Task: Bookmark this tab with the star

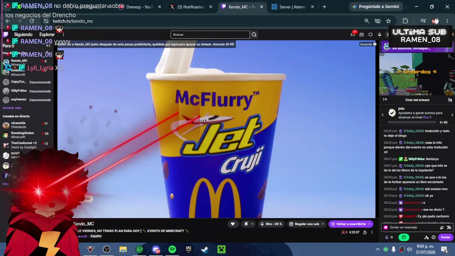Action: click(x=389, y=21)
